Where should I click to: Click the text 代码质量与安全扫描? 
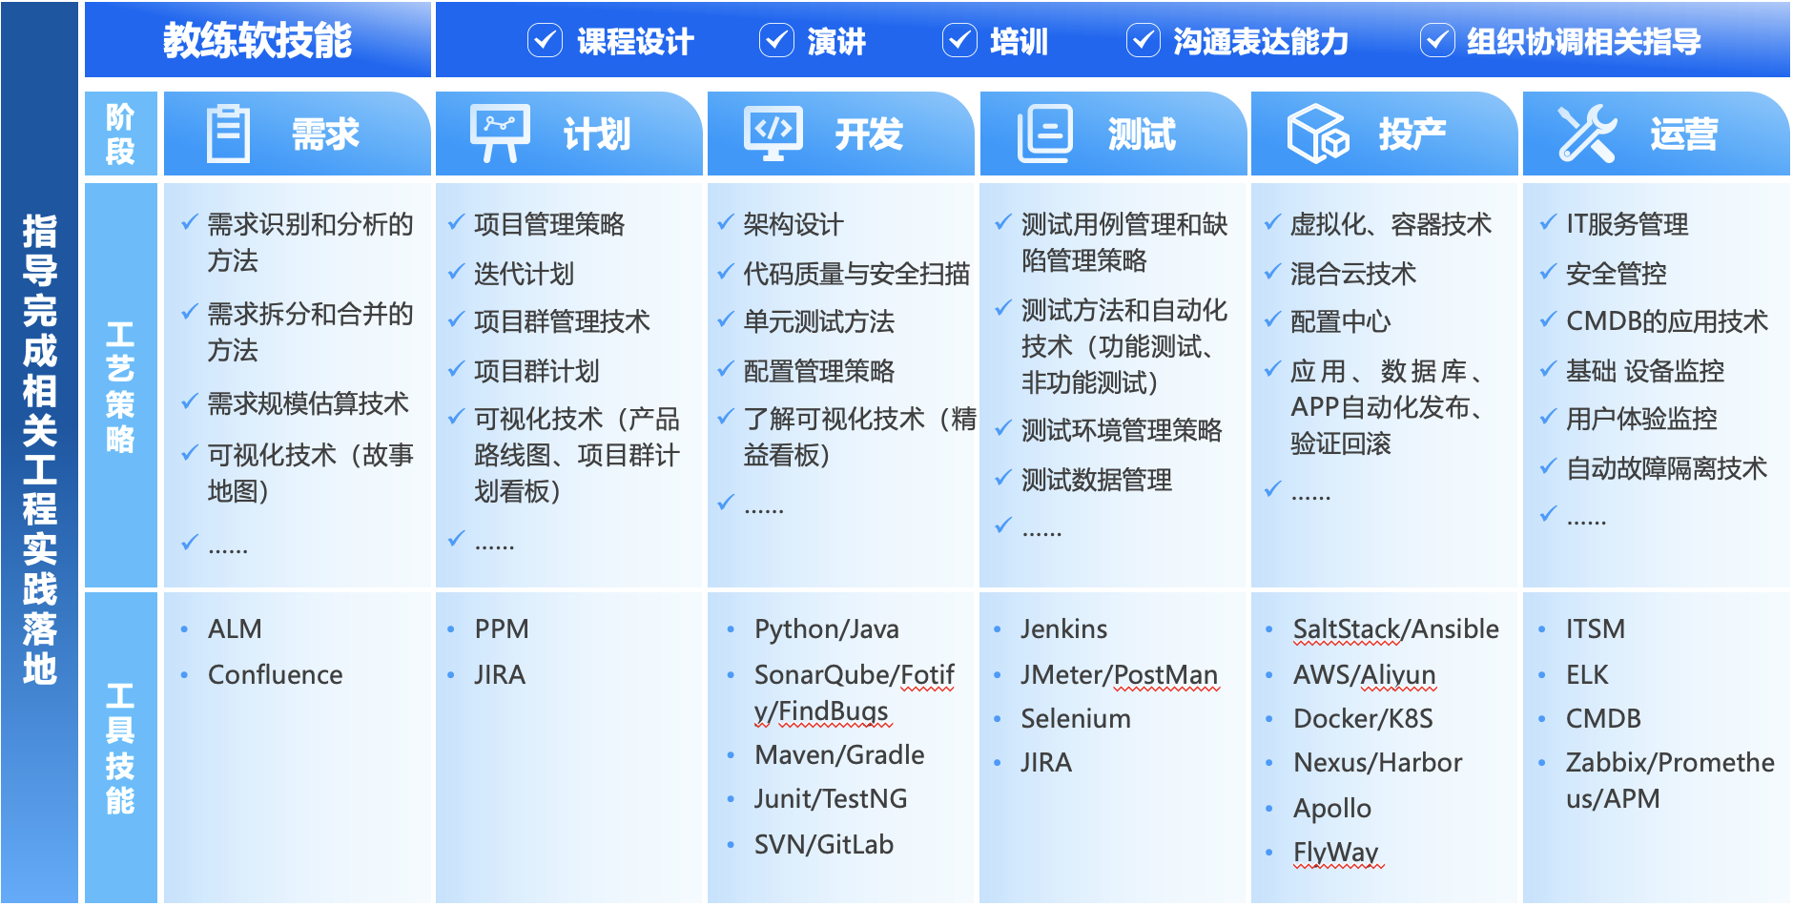(856, 274)
